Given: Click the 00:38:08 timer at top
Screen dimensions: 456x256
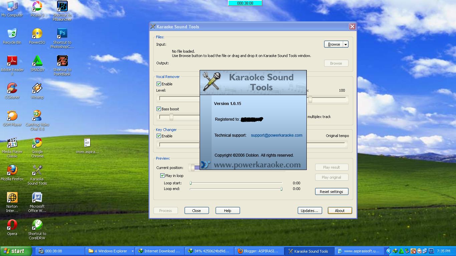Looking at the screenshot, I should coord(245,3).
